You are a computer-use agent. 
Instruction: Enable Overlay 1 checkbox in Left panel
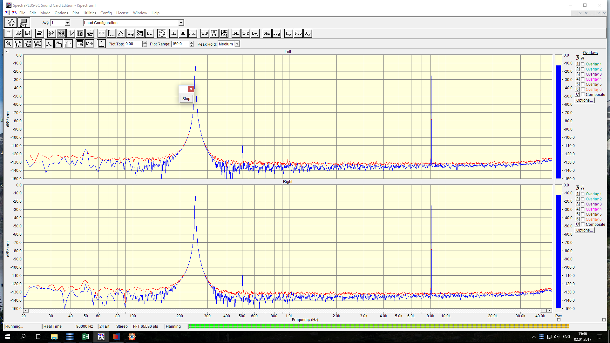(x=583, y=64)
